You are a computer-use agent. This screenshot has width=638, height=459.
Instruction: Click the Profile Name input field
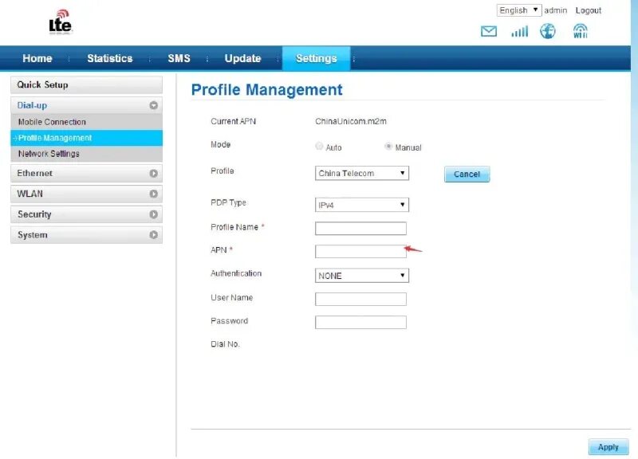tap(360, 229)
